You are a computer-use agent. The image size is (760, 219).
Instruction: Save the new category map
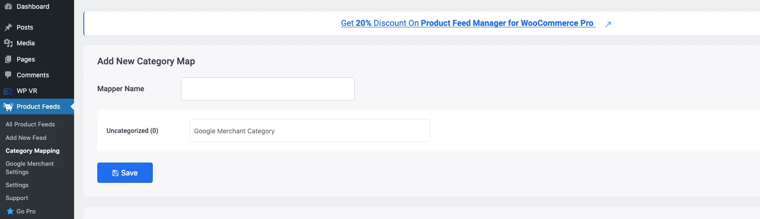click(125, 173)
